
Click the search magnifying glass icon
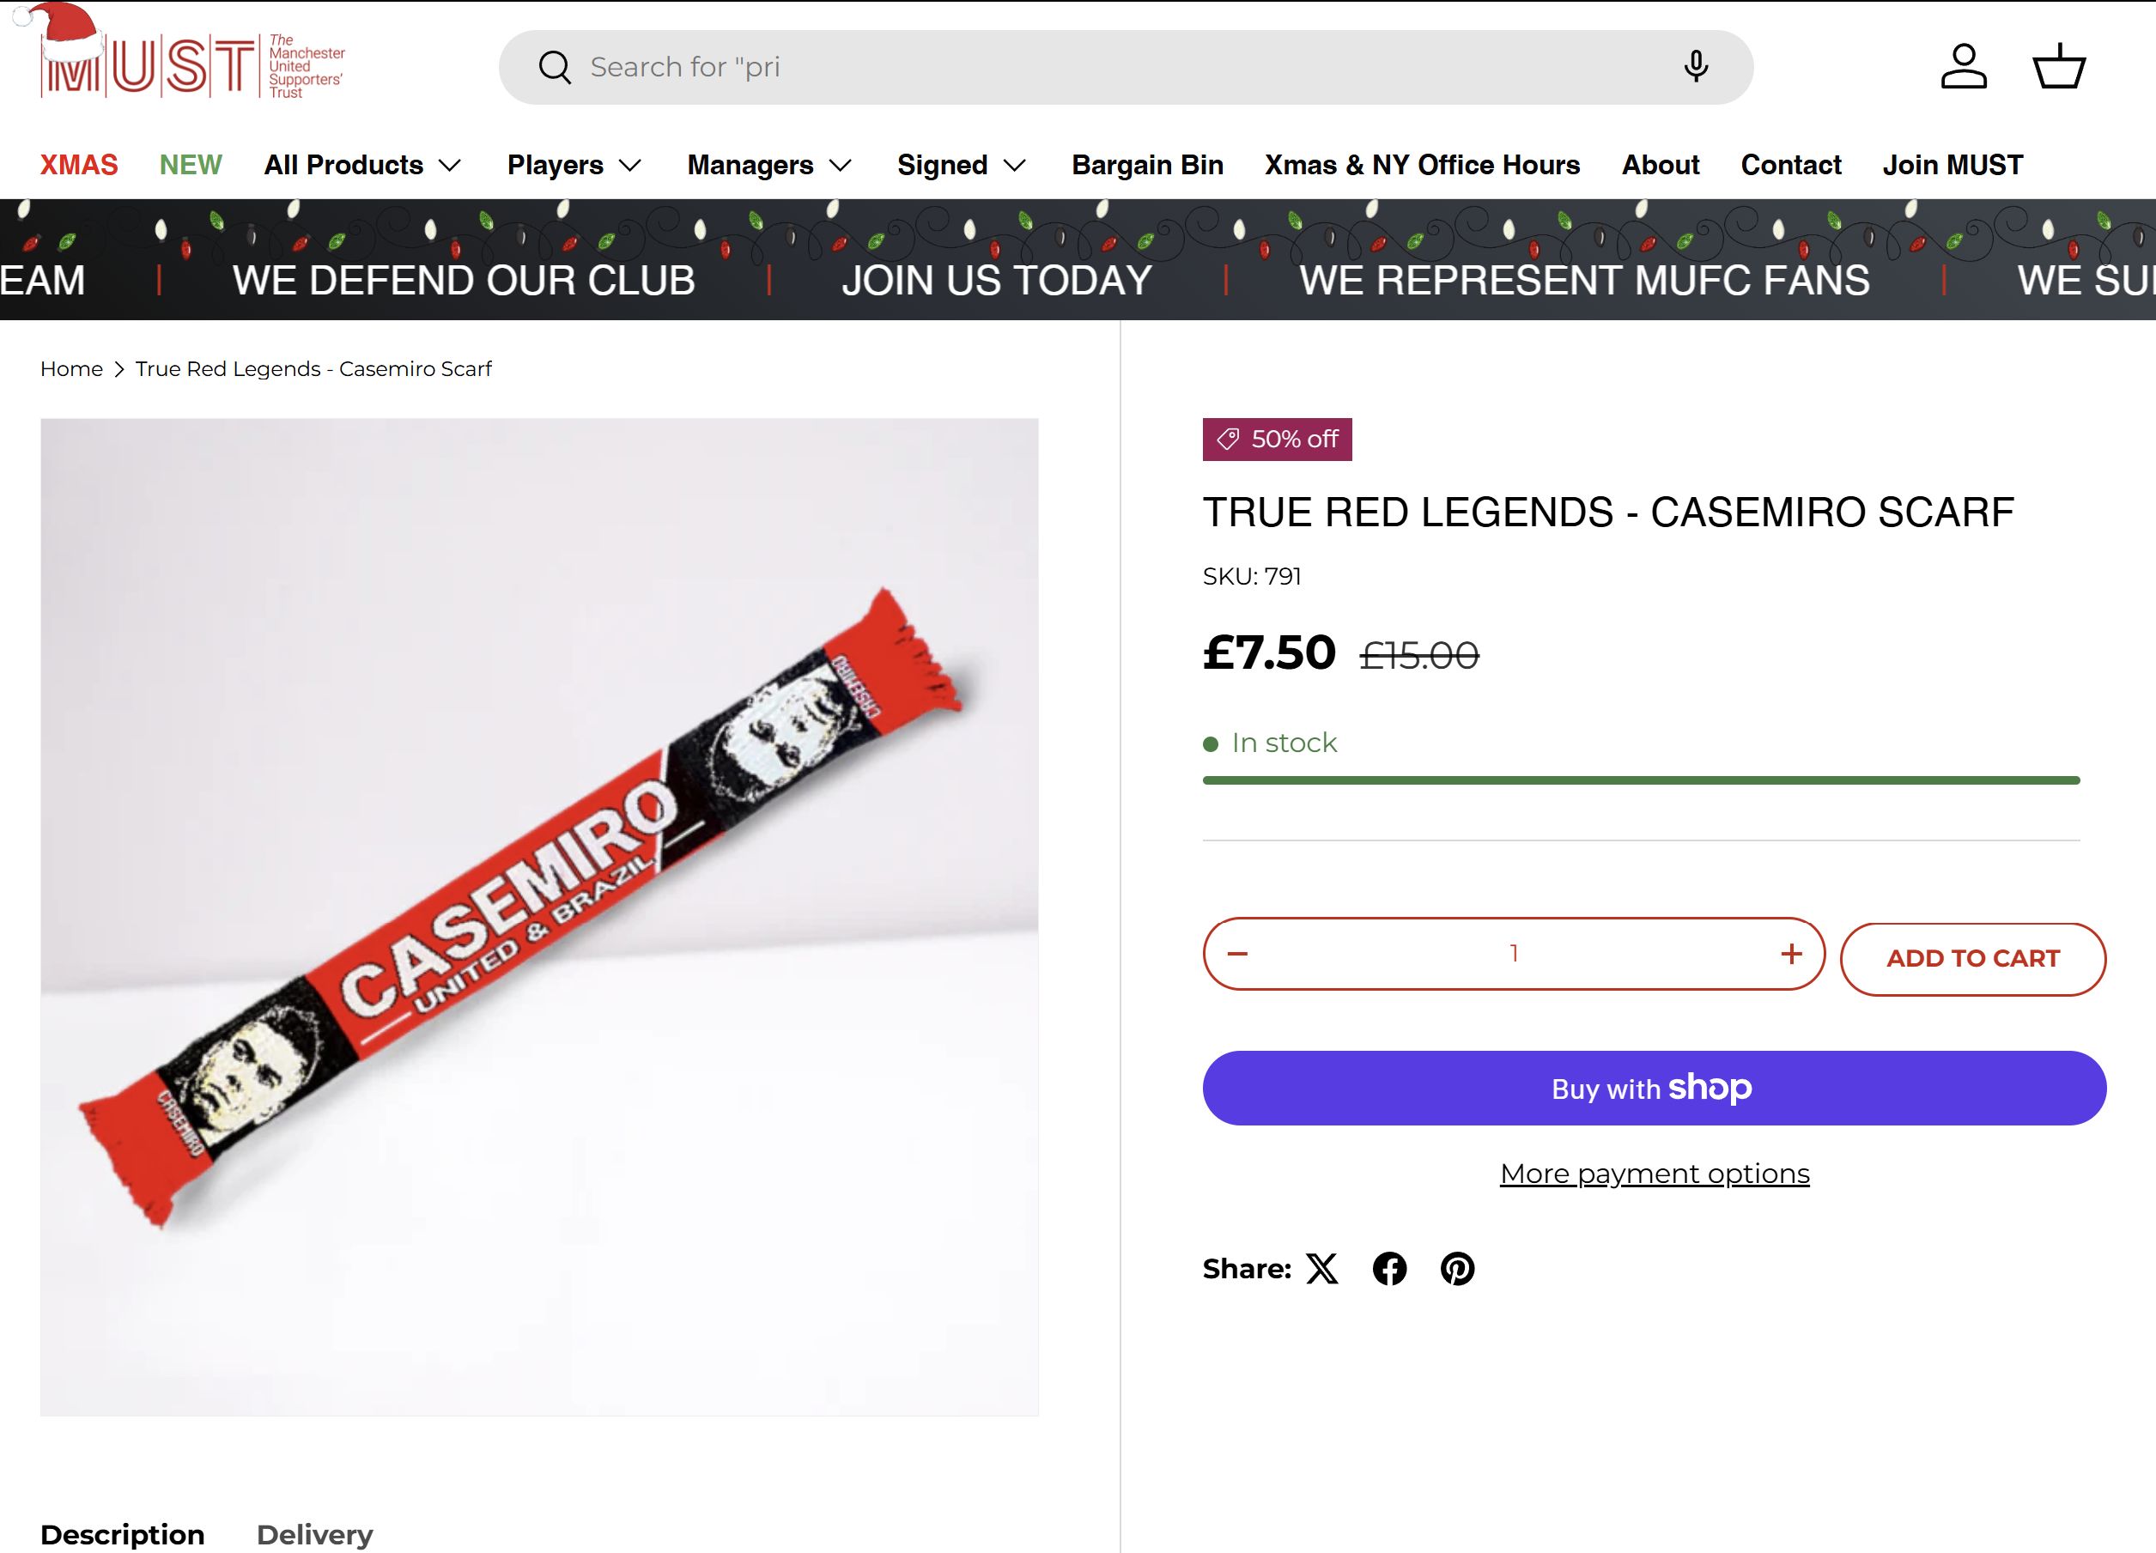point(554,68)
